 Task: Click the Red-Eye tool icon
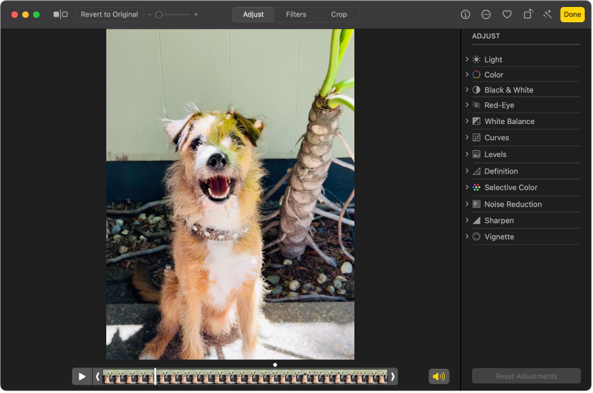[x=476, y=106]
